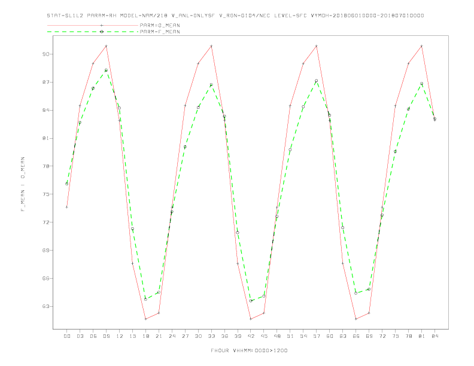Image resolution: width=474 pixels, height=366 pixels.
Task: Click the y-axis tick label 63
Action: click(x=45, y=307)
